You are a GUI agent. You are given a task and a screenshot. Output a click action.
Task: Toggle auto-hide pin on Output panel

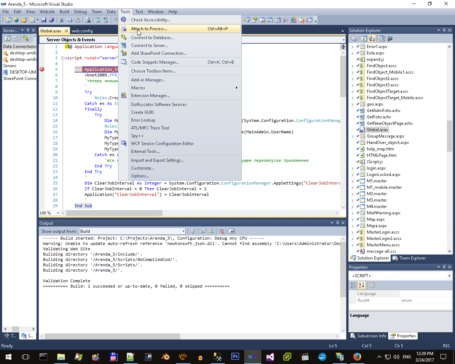point(337,223)
